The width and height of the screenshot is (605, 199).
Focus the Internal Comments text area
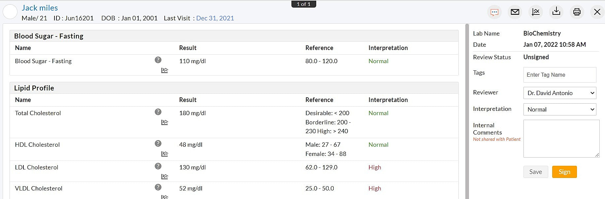pos(561,138)
